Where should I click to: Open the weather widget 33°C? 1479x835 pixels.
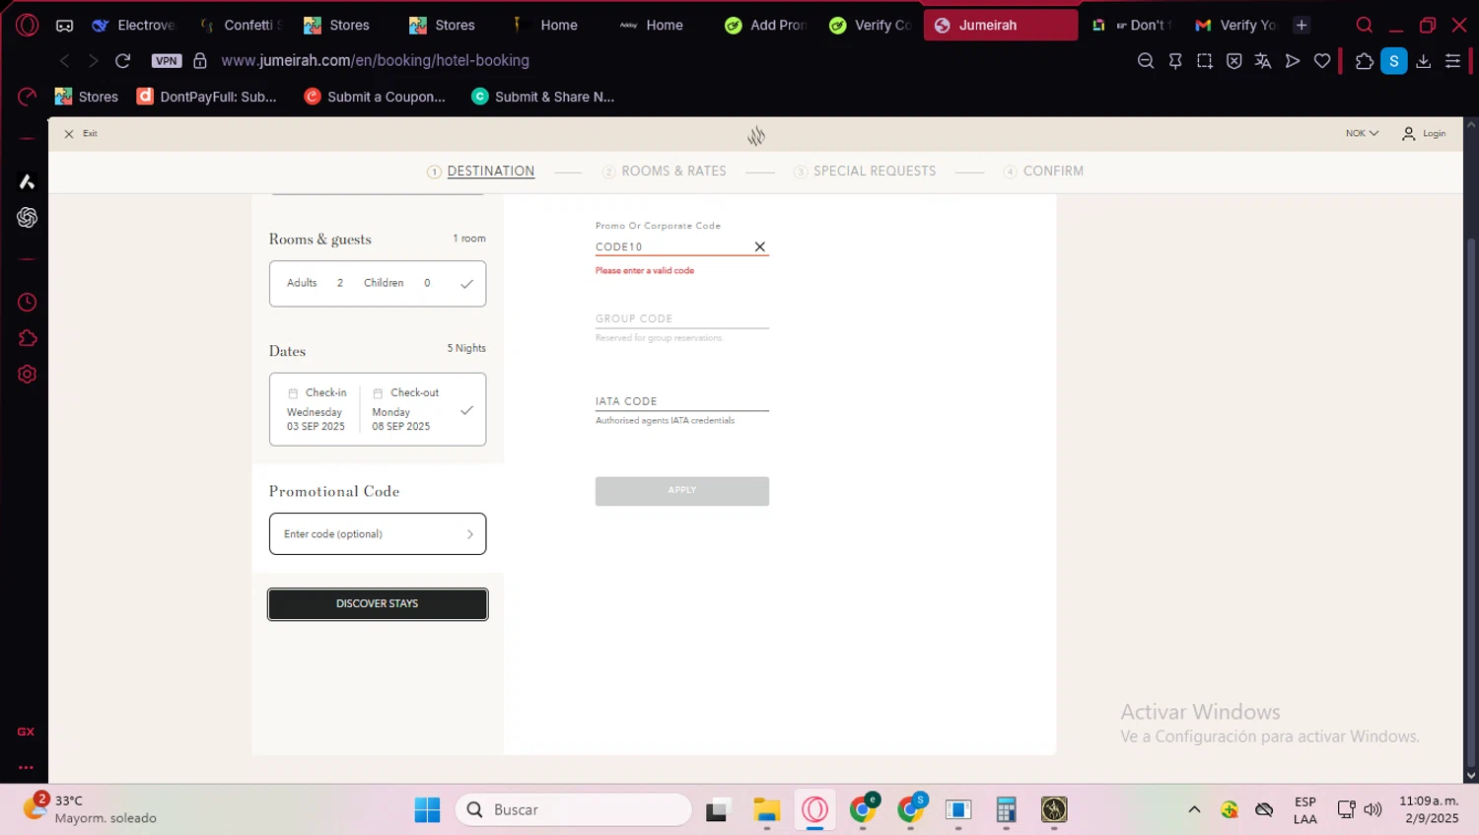point(91,809)
